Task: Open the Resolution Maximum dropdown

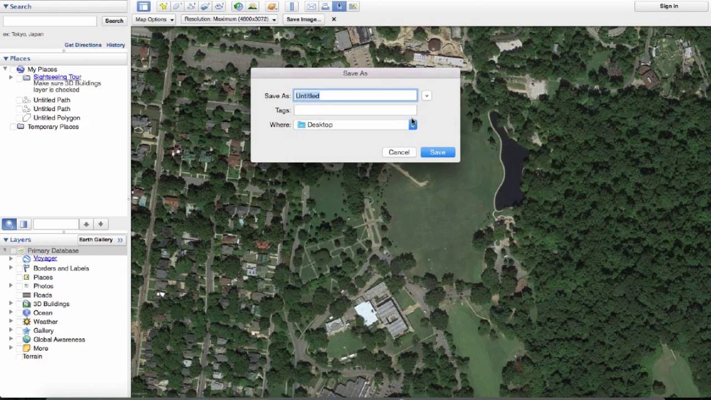Action: point(230,19)
